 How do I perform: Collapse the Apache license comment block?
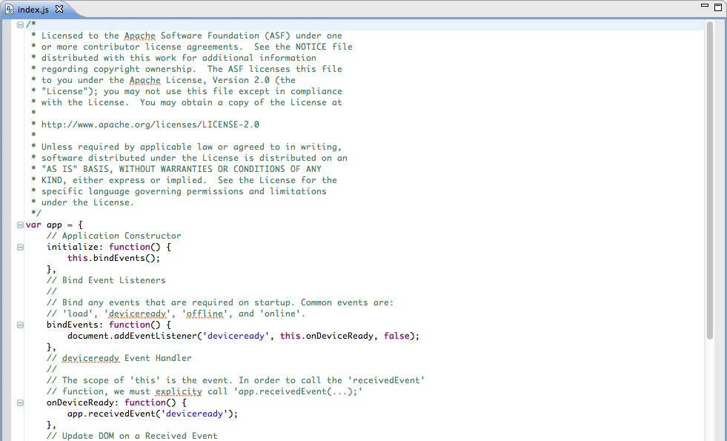(x=19, y=24)
